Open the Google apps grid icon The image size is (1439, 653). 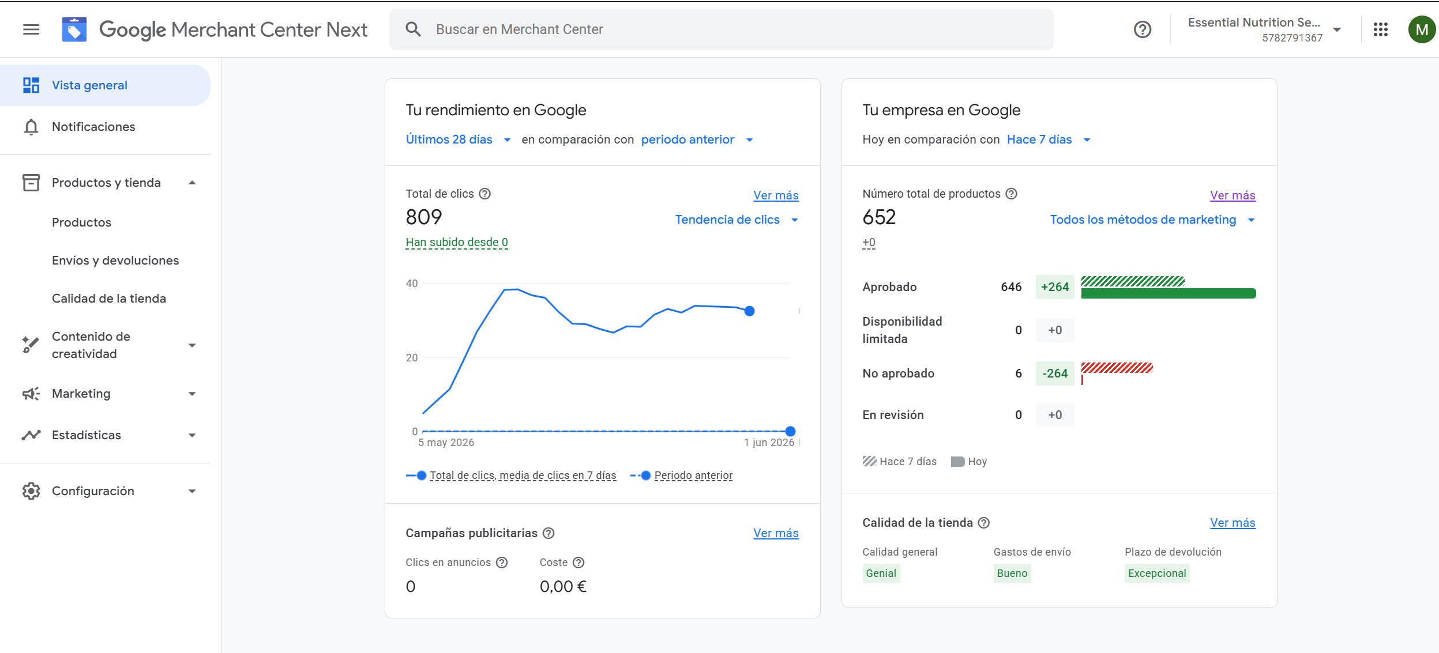pyautogui.click(x=1380, y=29)
